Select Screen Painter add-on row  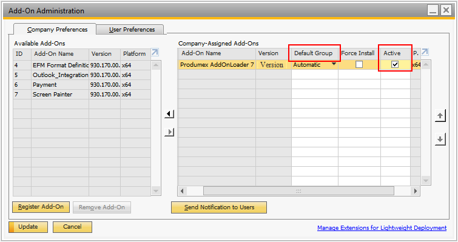(x=82, y=94)
